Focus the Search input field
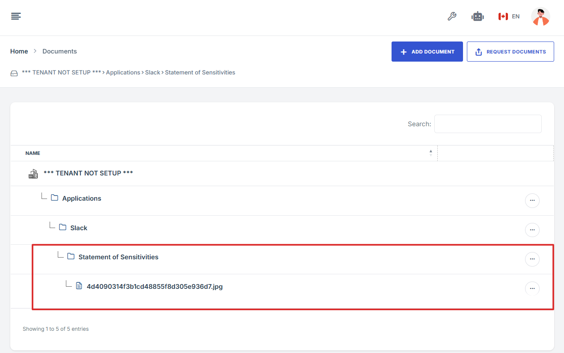The height and width of the screenshot is (353, 564). tap(487, 124)
